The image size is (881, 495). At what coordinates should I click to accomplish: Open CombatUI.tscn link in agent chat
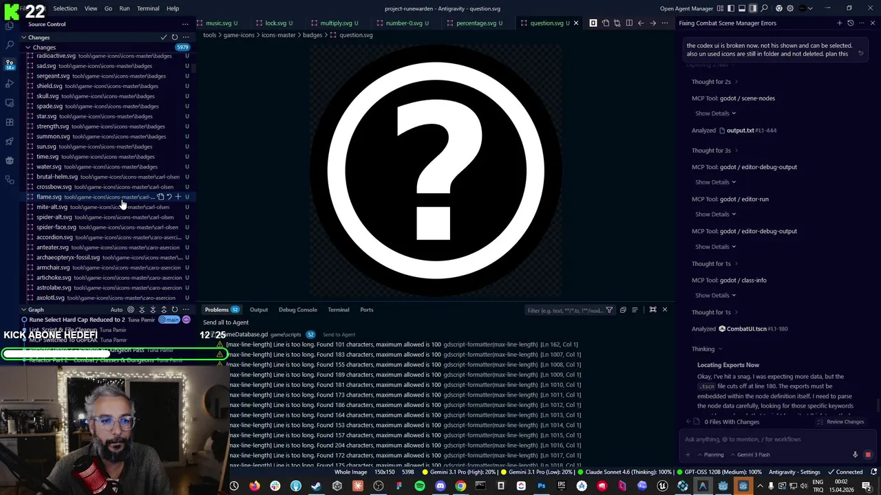click(x=743, y=329)
